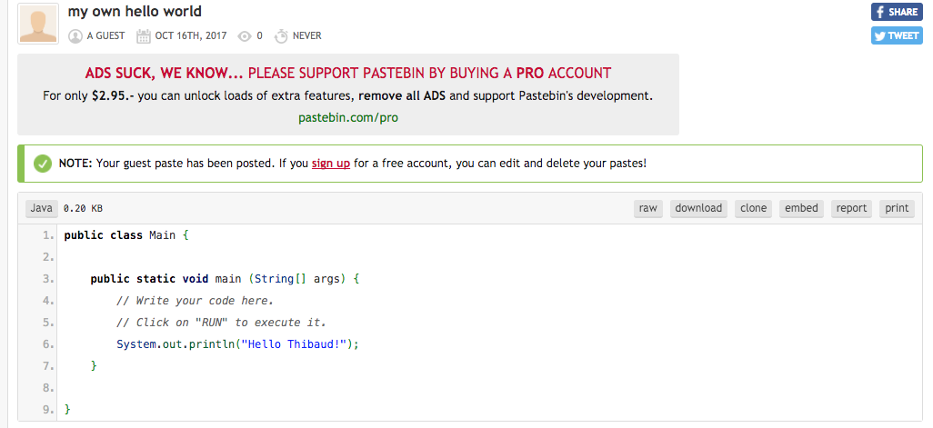Click the Java syntax label
The width and height of the screenshot is (933, 428).
[x=41, y=208]
